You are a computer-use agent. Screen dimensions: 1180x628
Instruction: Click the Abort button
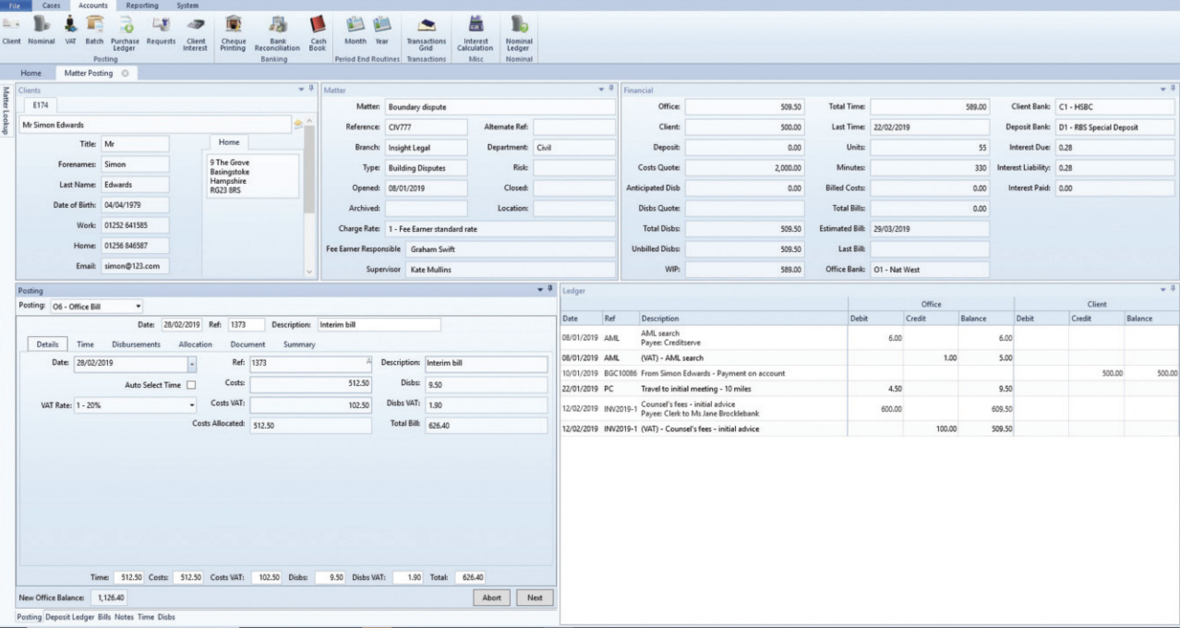click(492, 598)
